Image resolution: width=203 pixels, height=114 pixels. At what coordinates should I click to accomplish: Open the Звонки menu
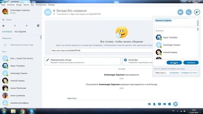click(26, 5)
